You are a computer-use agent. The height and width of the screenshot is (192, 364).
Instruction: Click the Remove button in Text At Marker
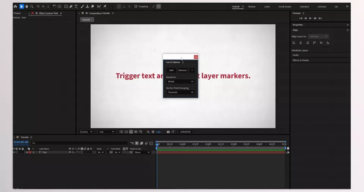tap(182, 70)
